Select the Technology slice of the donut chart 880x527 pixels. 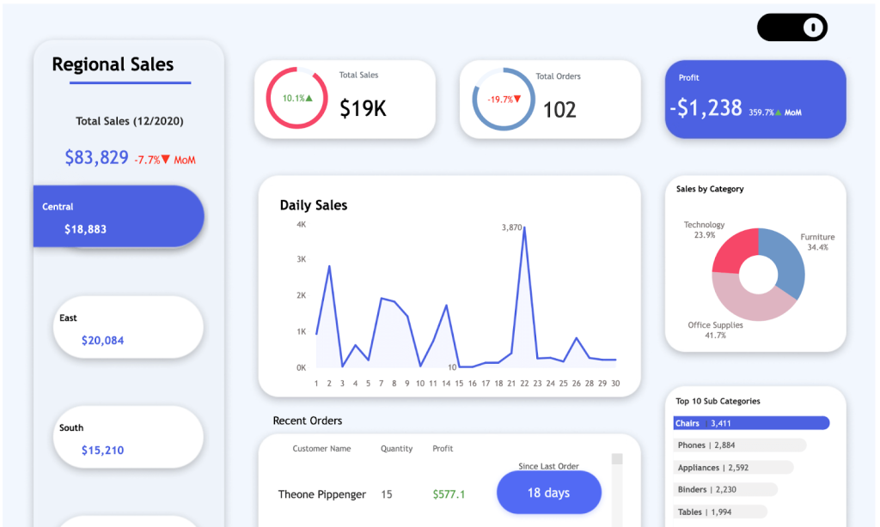click(x=735, y=251)
